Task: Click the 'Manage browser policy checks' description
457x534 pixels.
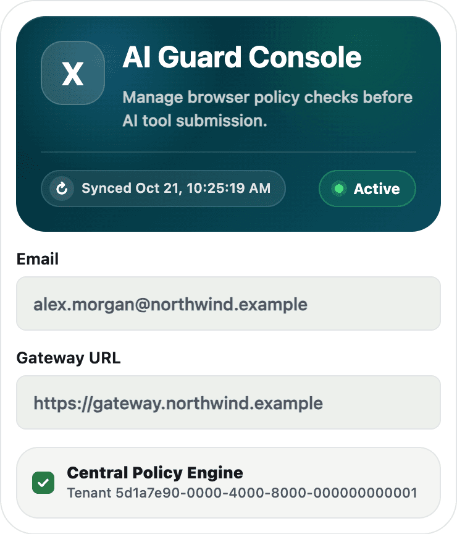Action: click(x=267, y=109)
